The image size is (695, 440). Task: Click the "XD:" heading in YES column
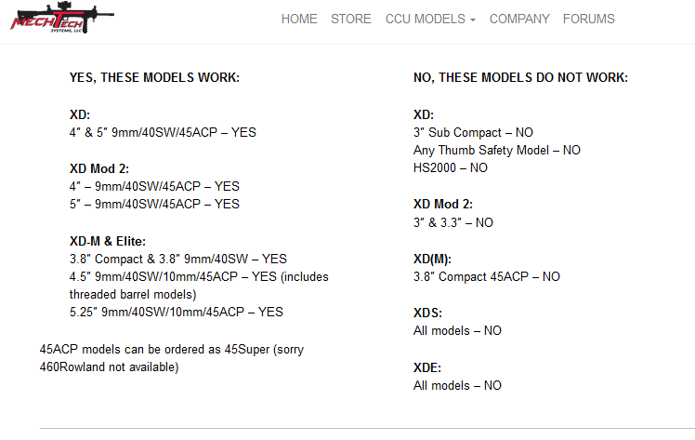click(x=80, y=114)
